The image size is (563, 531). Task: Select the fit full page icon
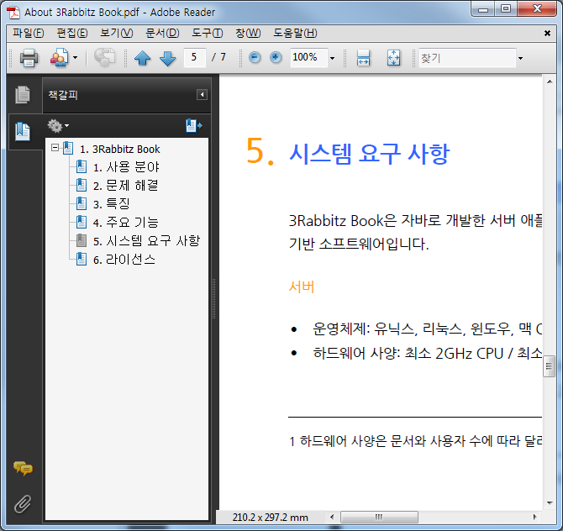393,57
